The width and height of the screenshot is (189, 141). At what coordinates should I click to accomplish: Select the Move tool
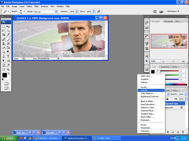pos(8,27)
